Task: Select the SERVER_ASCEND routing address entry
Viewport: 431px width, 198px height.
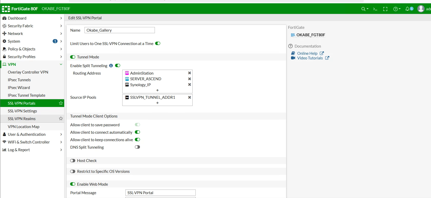Action: coord(146,79)
